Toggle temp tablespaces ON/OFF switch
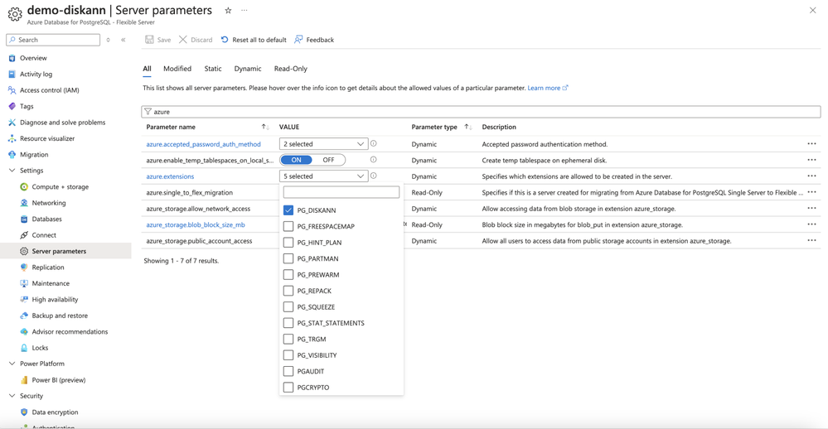The width and height of the screenshot is (828, 429). coord(312,160)
